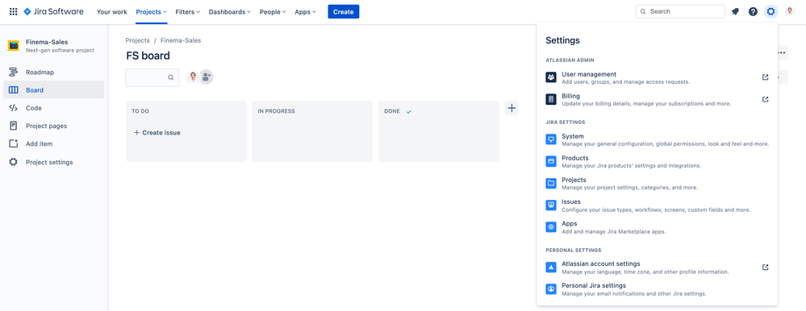Click the Project pages icon
This screenshot has width=806, height=311.
click(14, 126)
